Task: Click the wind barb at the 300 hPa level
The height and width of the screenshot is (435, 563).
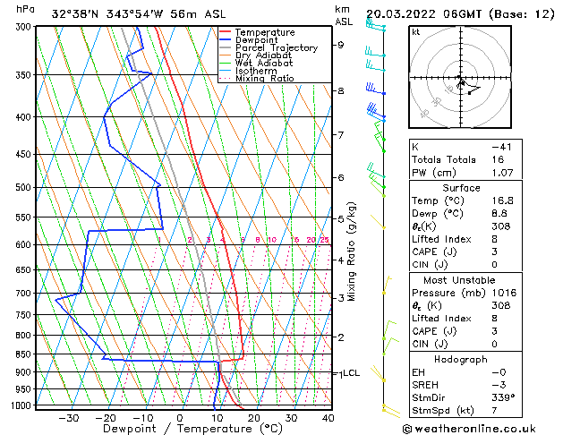Action: (x=374, y=27)
